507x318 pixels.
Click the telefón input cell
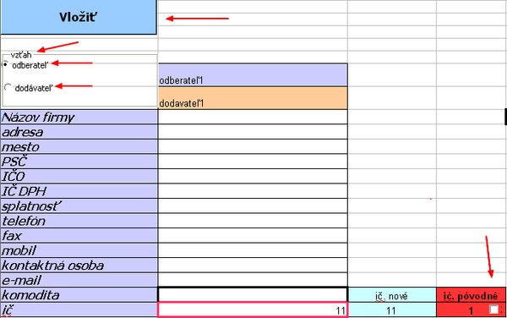click(x=253, y=221)
